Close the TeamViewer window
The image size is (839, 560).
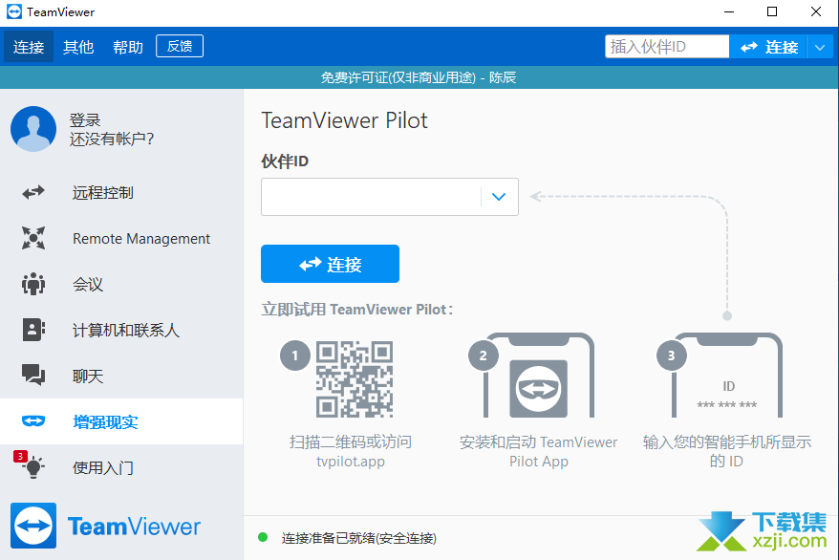[x=815, y=11]
